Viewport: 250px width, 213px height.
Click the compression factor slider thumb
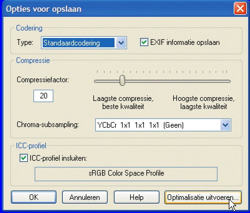coord(123,80)
